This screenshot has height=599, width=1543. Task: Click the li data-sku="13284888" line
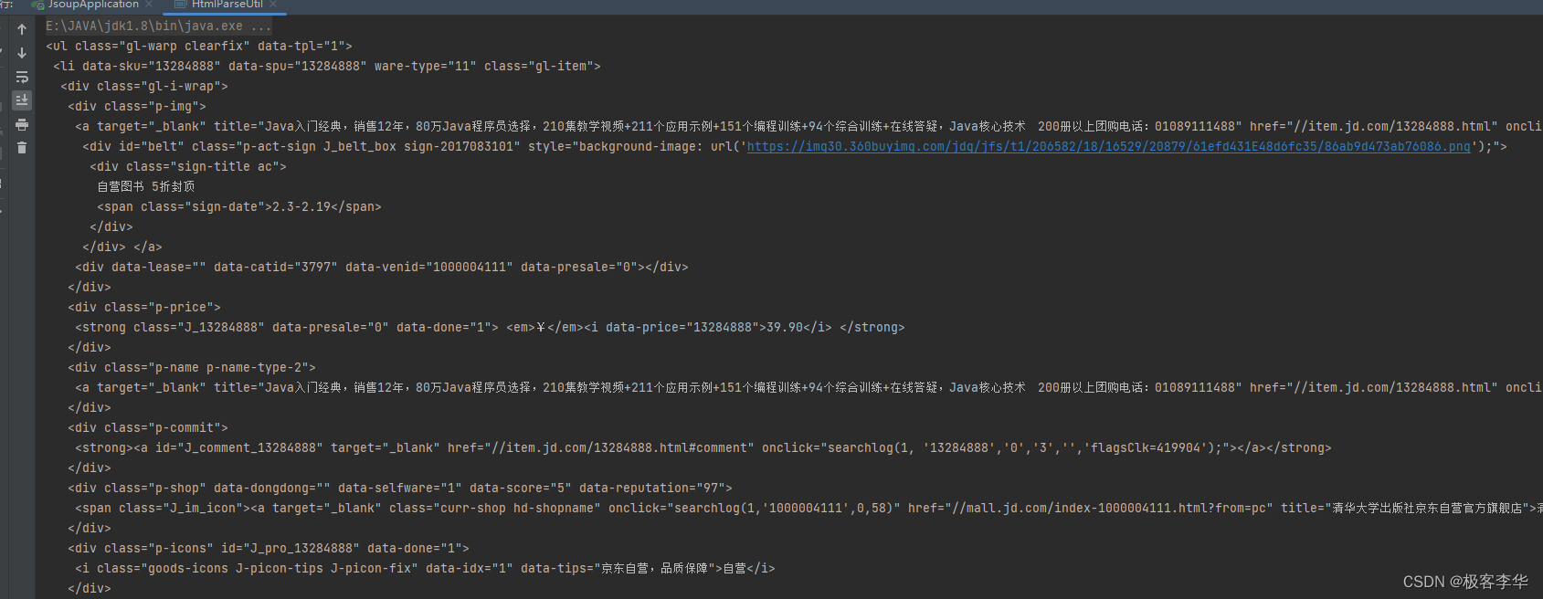click(327, 66)
